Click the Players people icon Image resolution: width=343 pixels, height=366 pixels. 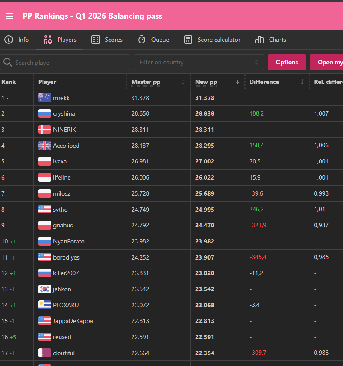[48, 40]
